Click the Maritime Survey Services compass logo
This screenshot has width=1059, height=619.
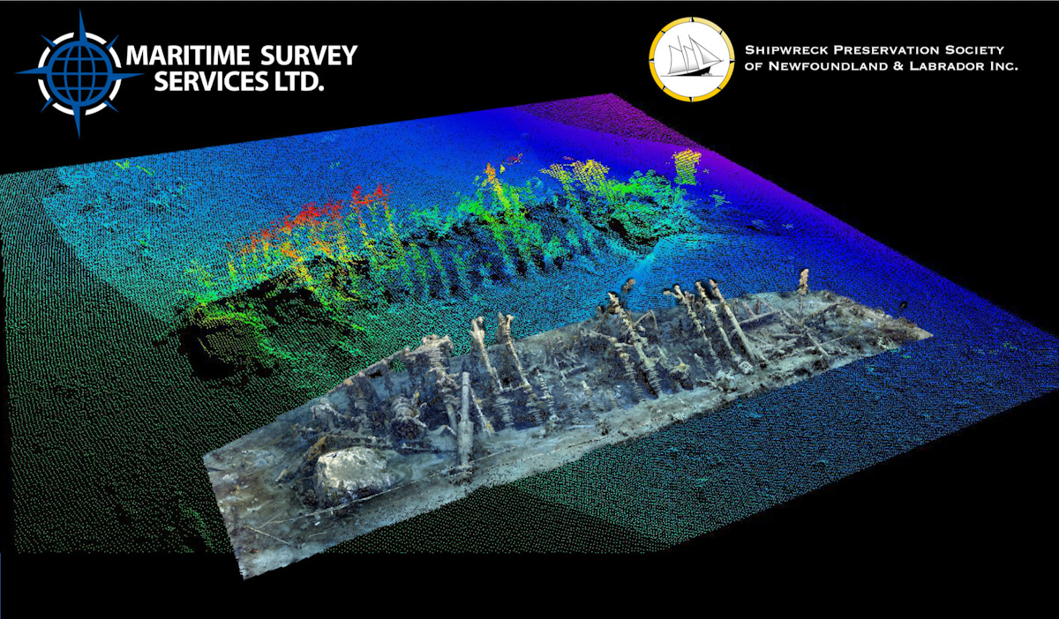click(x=79, y=73)
